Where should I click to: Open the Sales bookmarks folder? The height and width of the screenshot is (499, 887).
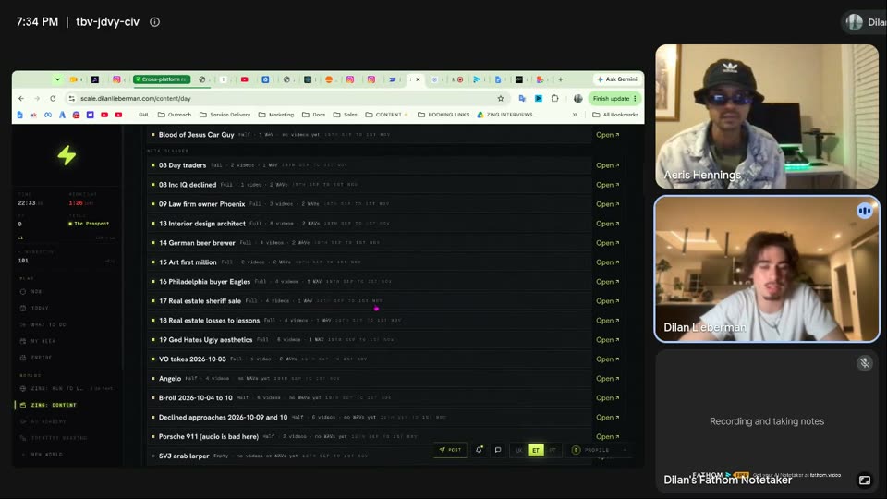click(345, 115)
